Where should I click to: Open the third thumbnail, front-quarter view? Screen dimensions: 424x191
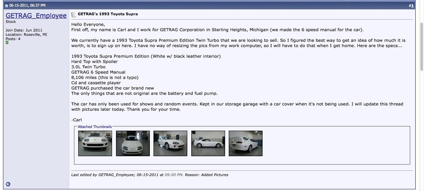point(170,143)
